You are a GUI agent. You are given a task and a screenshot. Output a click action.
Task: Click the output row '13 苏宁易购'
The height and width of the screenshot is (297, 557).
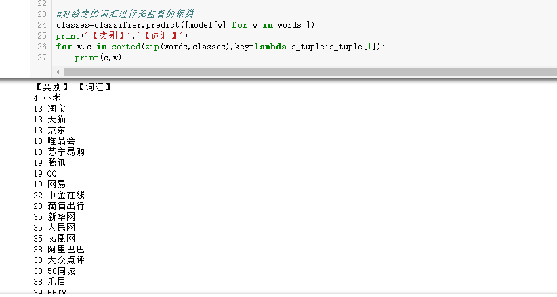point(58,152)
